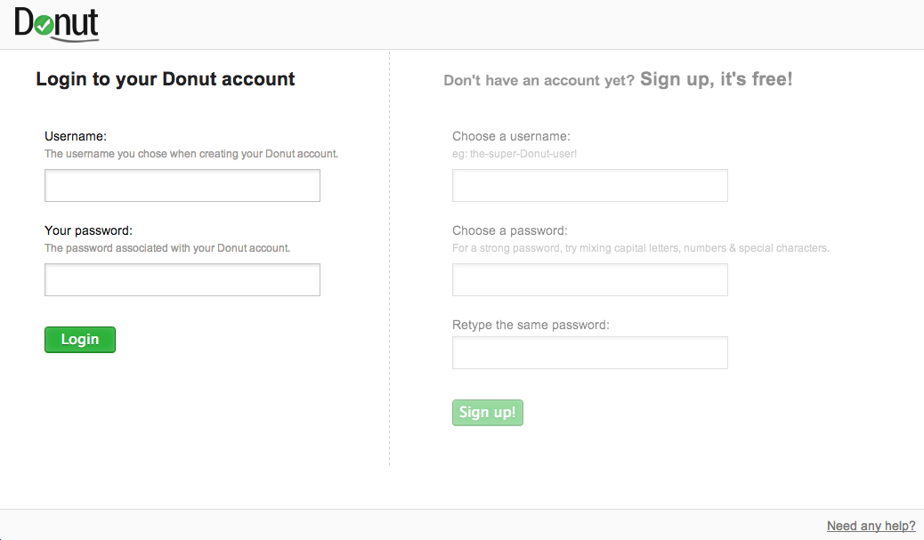Click the login password input box
This screenshot has width=924, height=540.
(182, 280)
